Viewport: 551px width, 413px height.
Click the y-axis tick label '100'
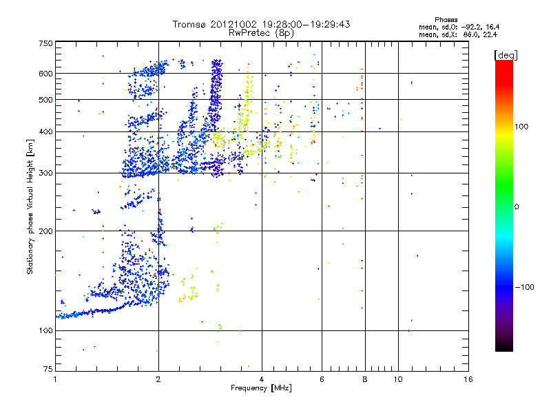pyautogui.click(x=46, y=331)
